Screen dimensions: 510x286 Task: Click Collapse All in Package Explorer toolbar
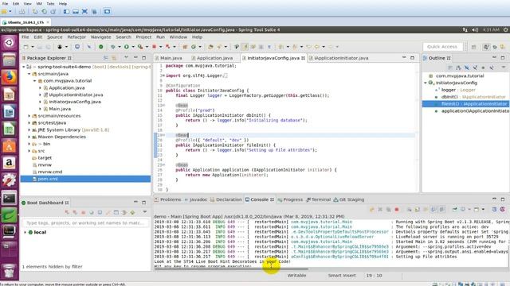105,58
